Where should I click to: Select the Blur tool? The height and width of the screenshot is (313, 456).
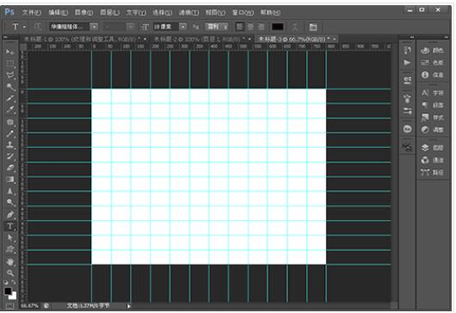[x=9, y=191]
